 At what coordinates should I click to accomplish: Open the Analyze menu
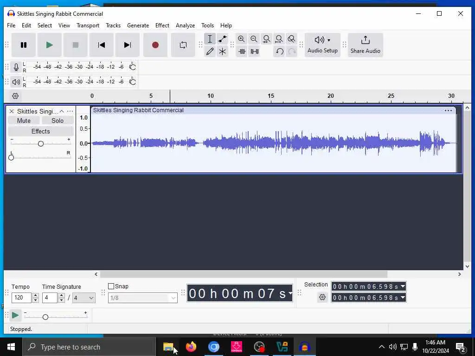click(185, 25)
